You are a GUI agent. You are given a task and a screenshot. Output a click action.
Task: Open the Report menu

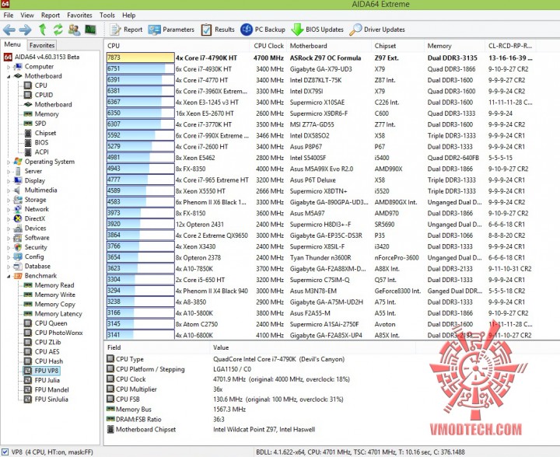pos(51,16)
